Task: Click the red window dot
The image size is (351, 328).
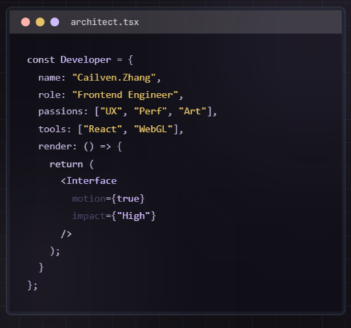Action: tap(25, 22)
